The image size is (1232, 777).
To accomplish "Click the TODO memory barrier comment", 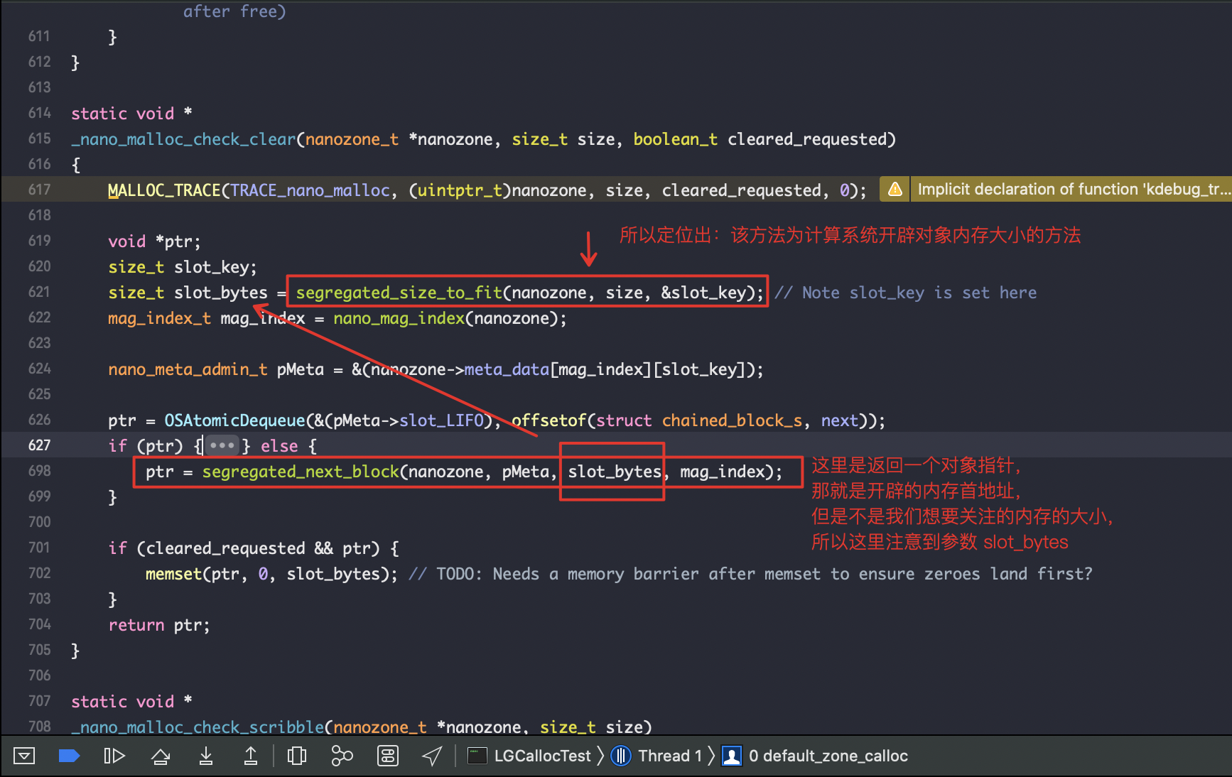I will (x=750, y=574).
